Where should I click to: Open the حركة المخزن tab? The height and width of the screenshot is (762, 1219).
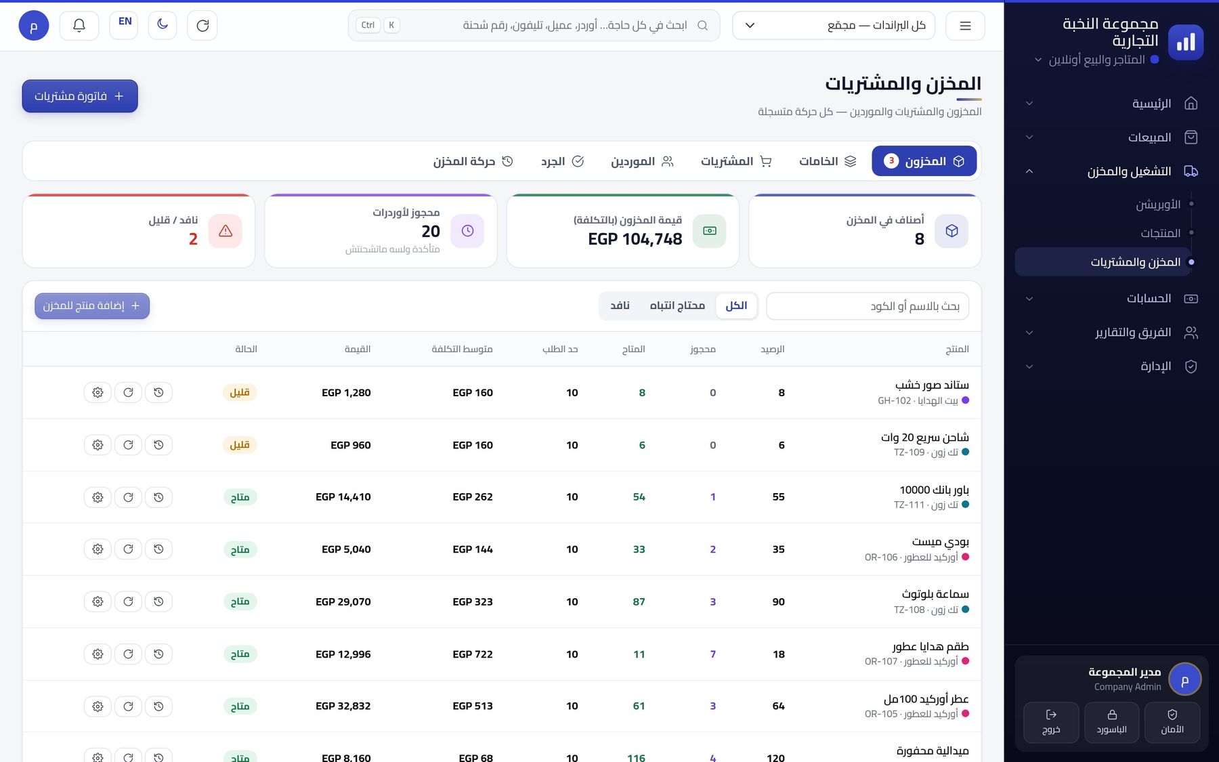[473, 161]
